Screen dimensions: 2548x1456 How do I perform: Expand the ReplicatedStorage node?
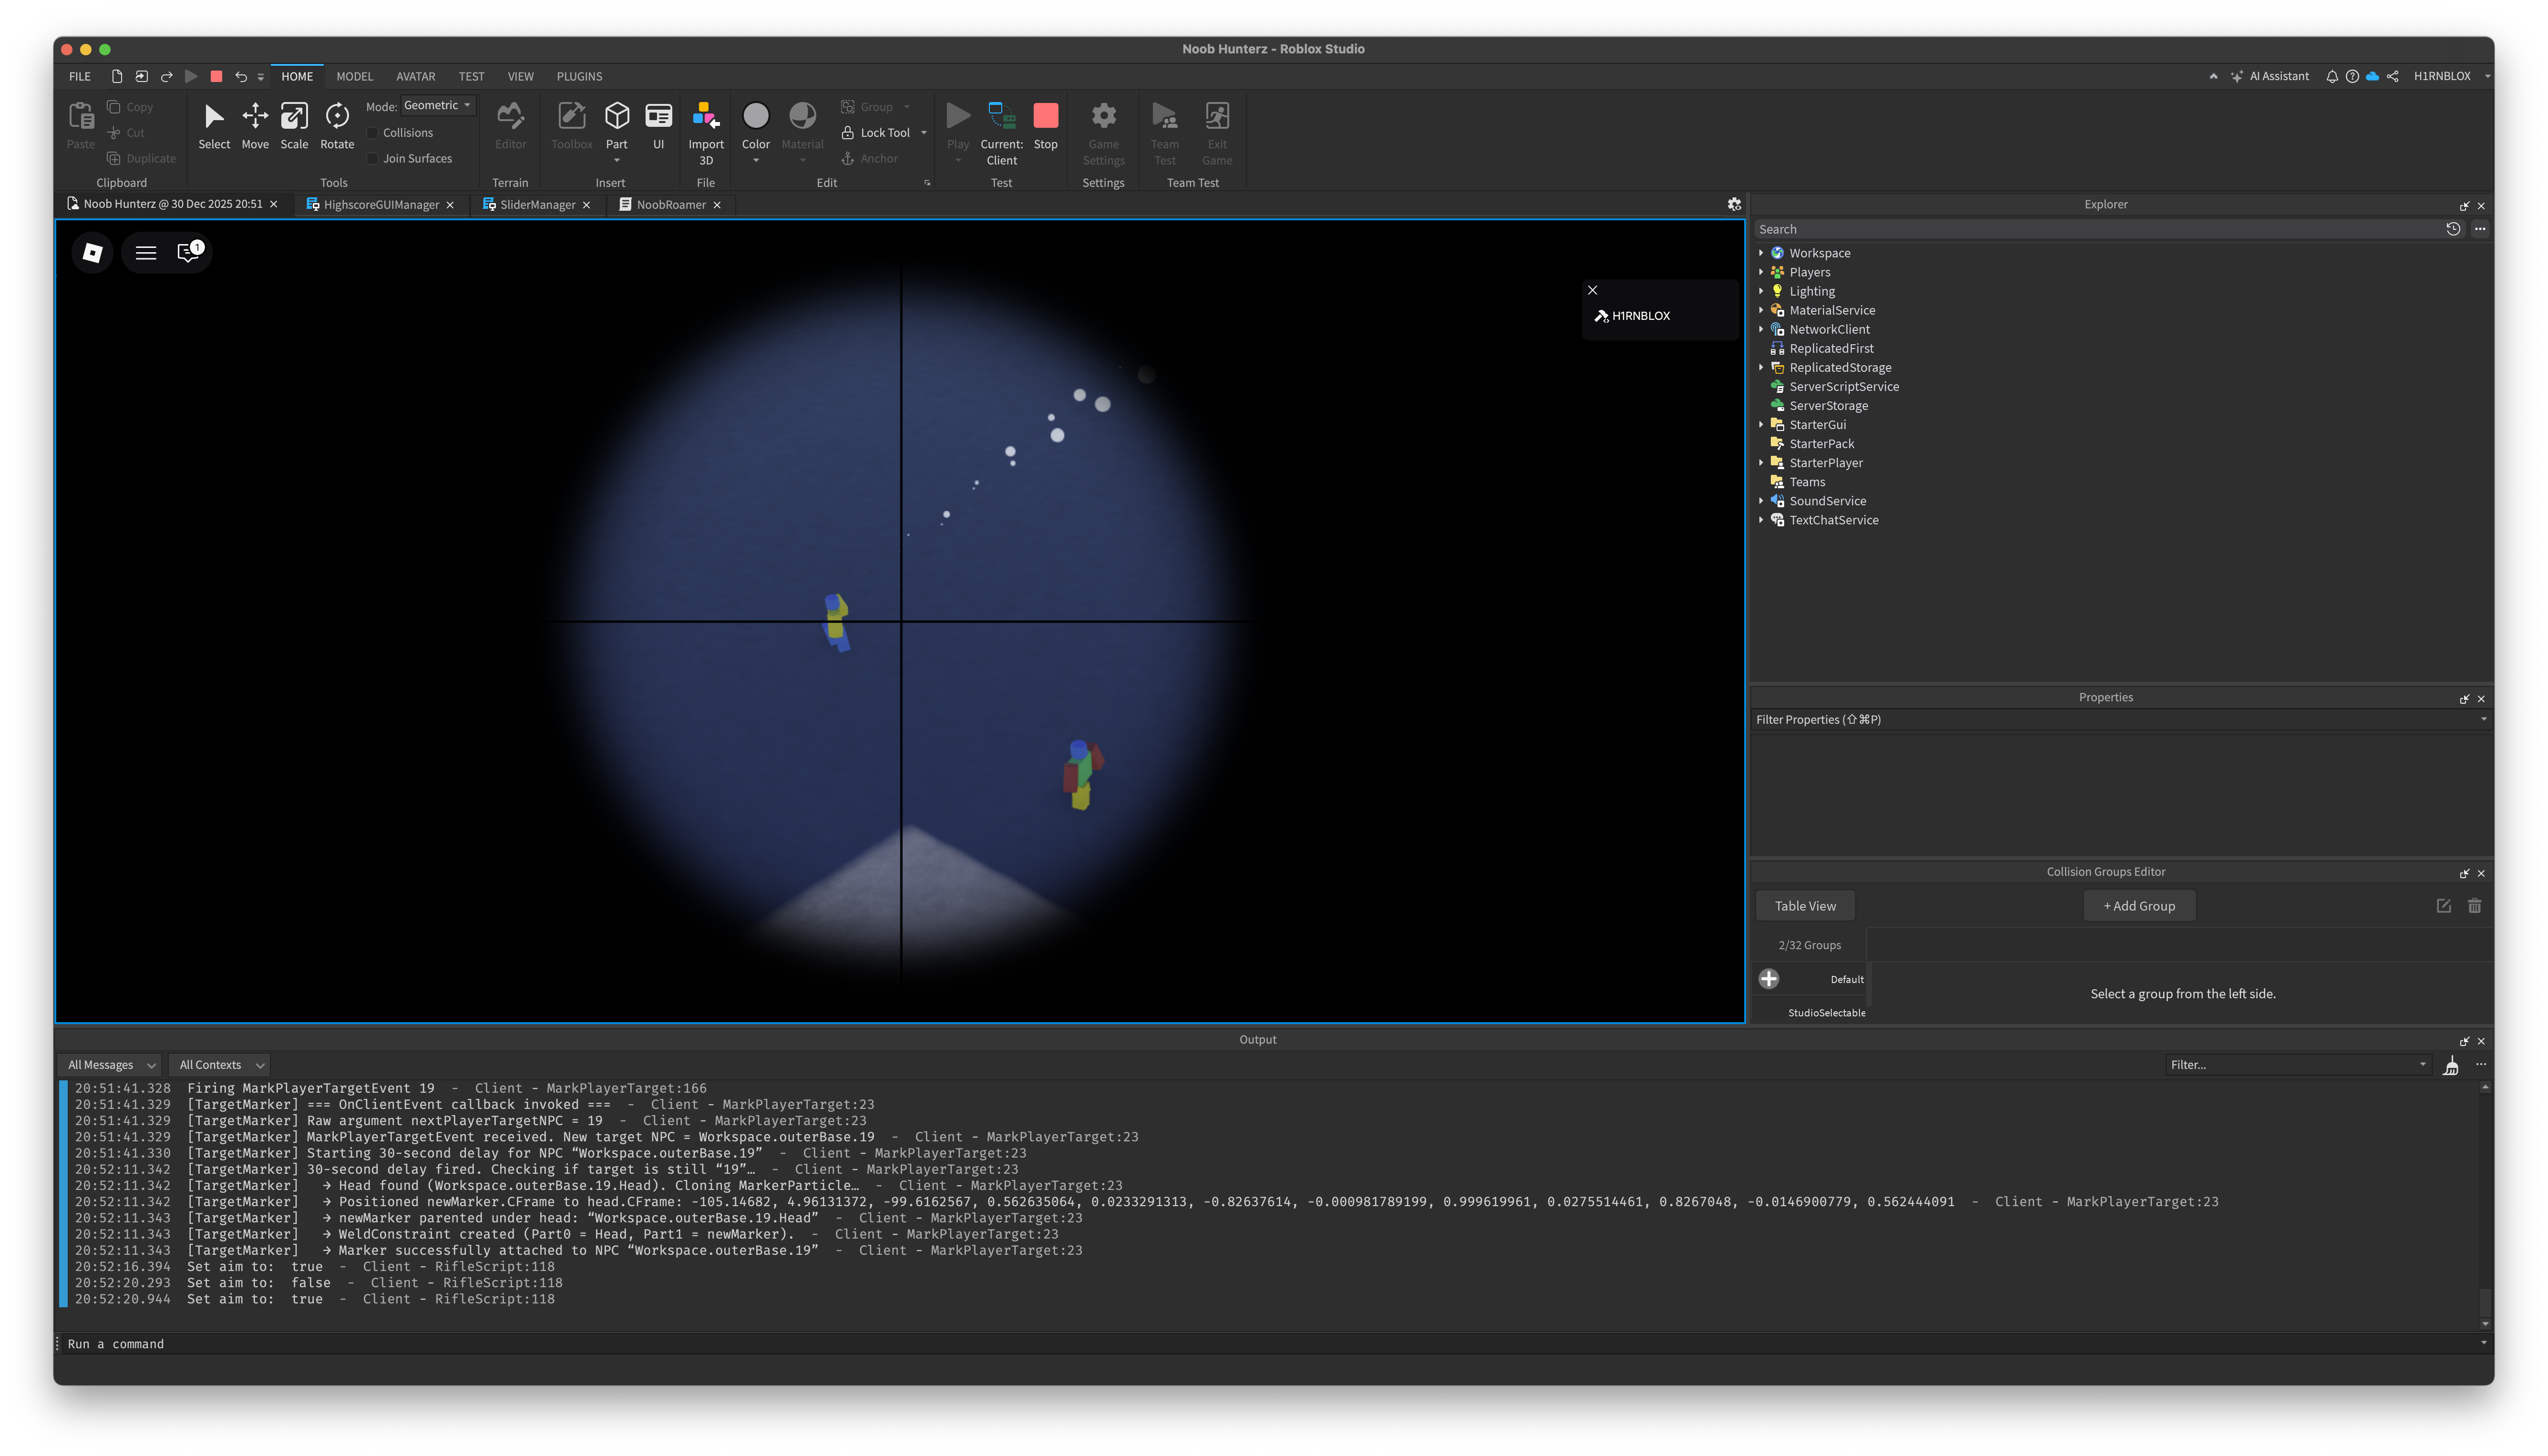1761,368
